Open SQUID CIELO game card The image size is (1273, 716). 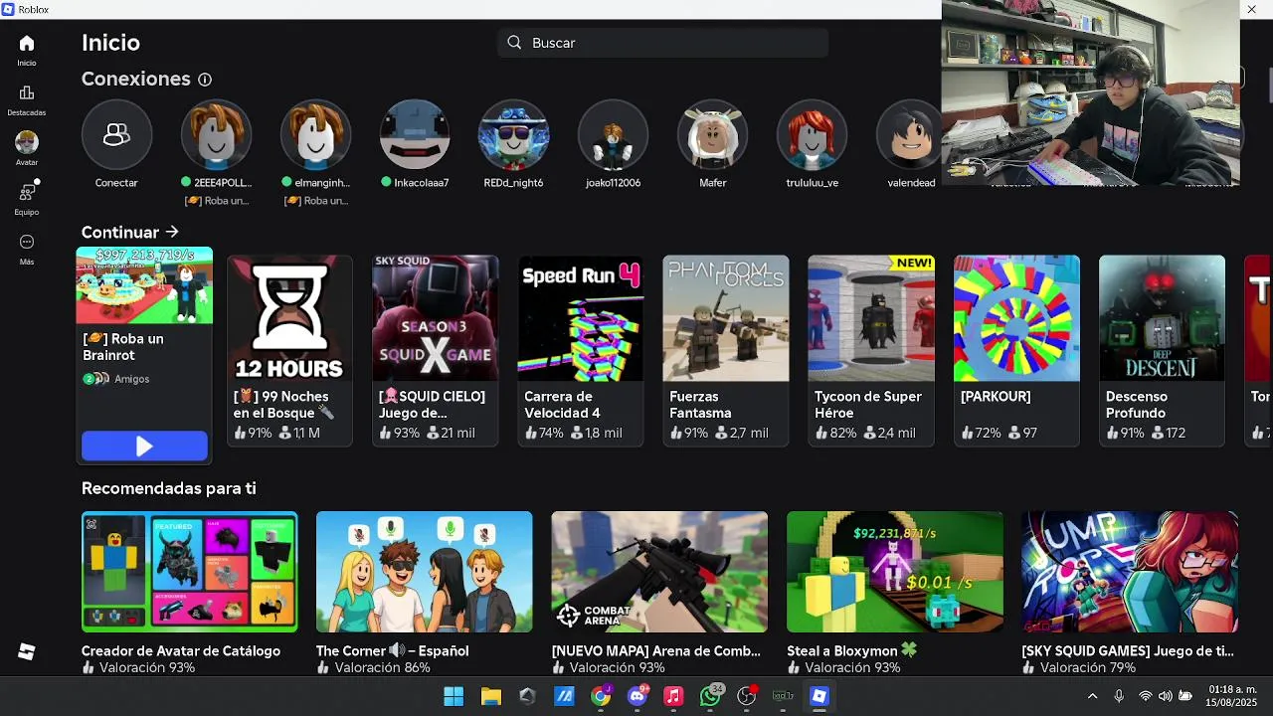point(435,350)
